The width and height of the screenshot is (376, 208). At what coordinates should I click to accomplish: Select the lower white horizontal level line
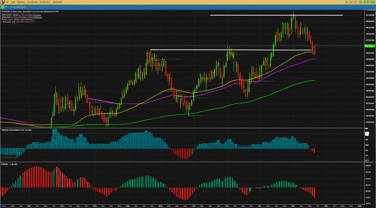click(x=231, y=50)
